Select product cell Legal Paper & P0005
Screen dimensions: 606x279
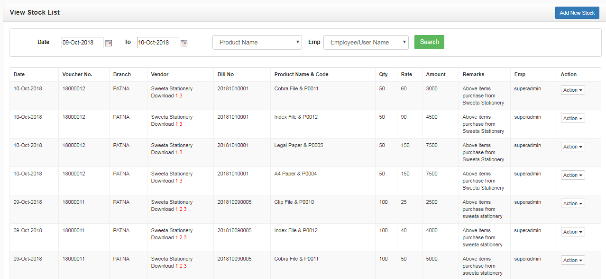(x=299, y=145)
